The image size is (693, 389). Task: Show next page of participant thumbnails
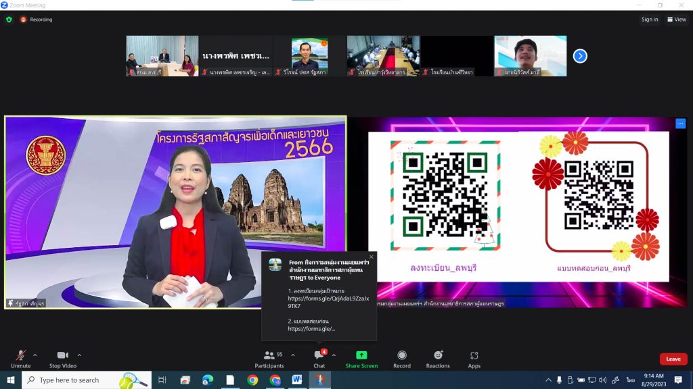[x=580, y=56]
